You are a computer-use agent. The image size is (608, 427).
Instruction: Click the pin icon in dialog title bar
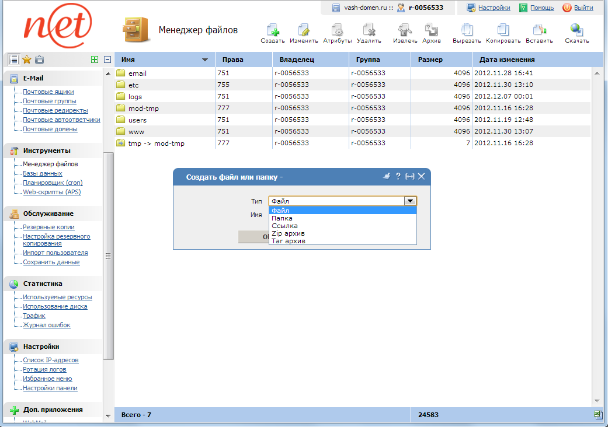coord(386,176)
